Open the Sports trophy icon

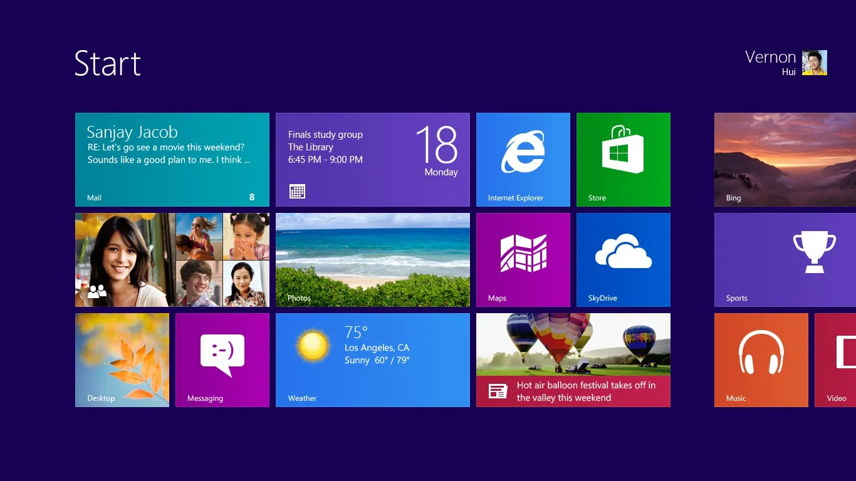click(814, 252)
